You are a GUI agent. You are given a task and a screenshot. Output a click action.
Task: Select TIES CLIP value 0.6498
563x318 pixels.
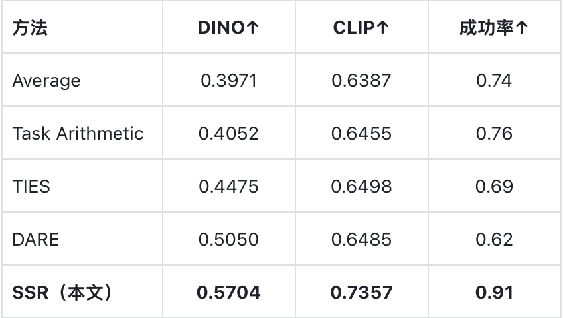(361, 187)
